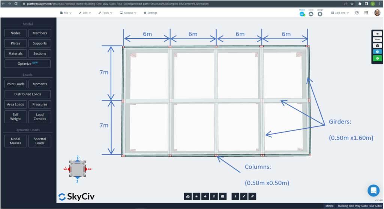Toggle the blue 3D cube render view
Viewport: 384px width, 209px height.
pyautogui.click(x=377, y=52)
